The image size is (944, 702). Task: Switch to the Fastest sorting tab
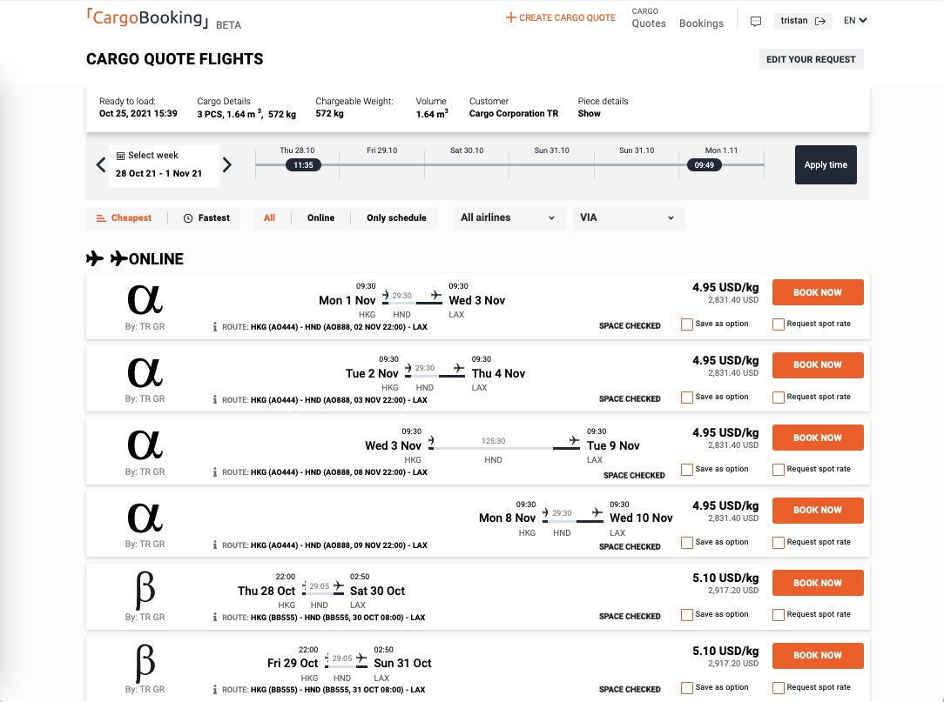click(207, 218)
